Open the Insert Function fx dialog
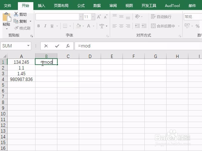 pos(68,46)
